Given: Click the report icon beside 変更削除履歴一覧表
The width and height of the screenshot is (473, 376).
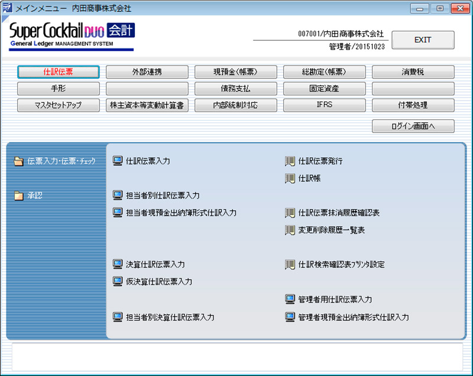Looking at the screenshot, I should [x=290, y=230].
